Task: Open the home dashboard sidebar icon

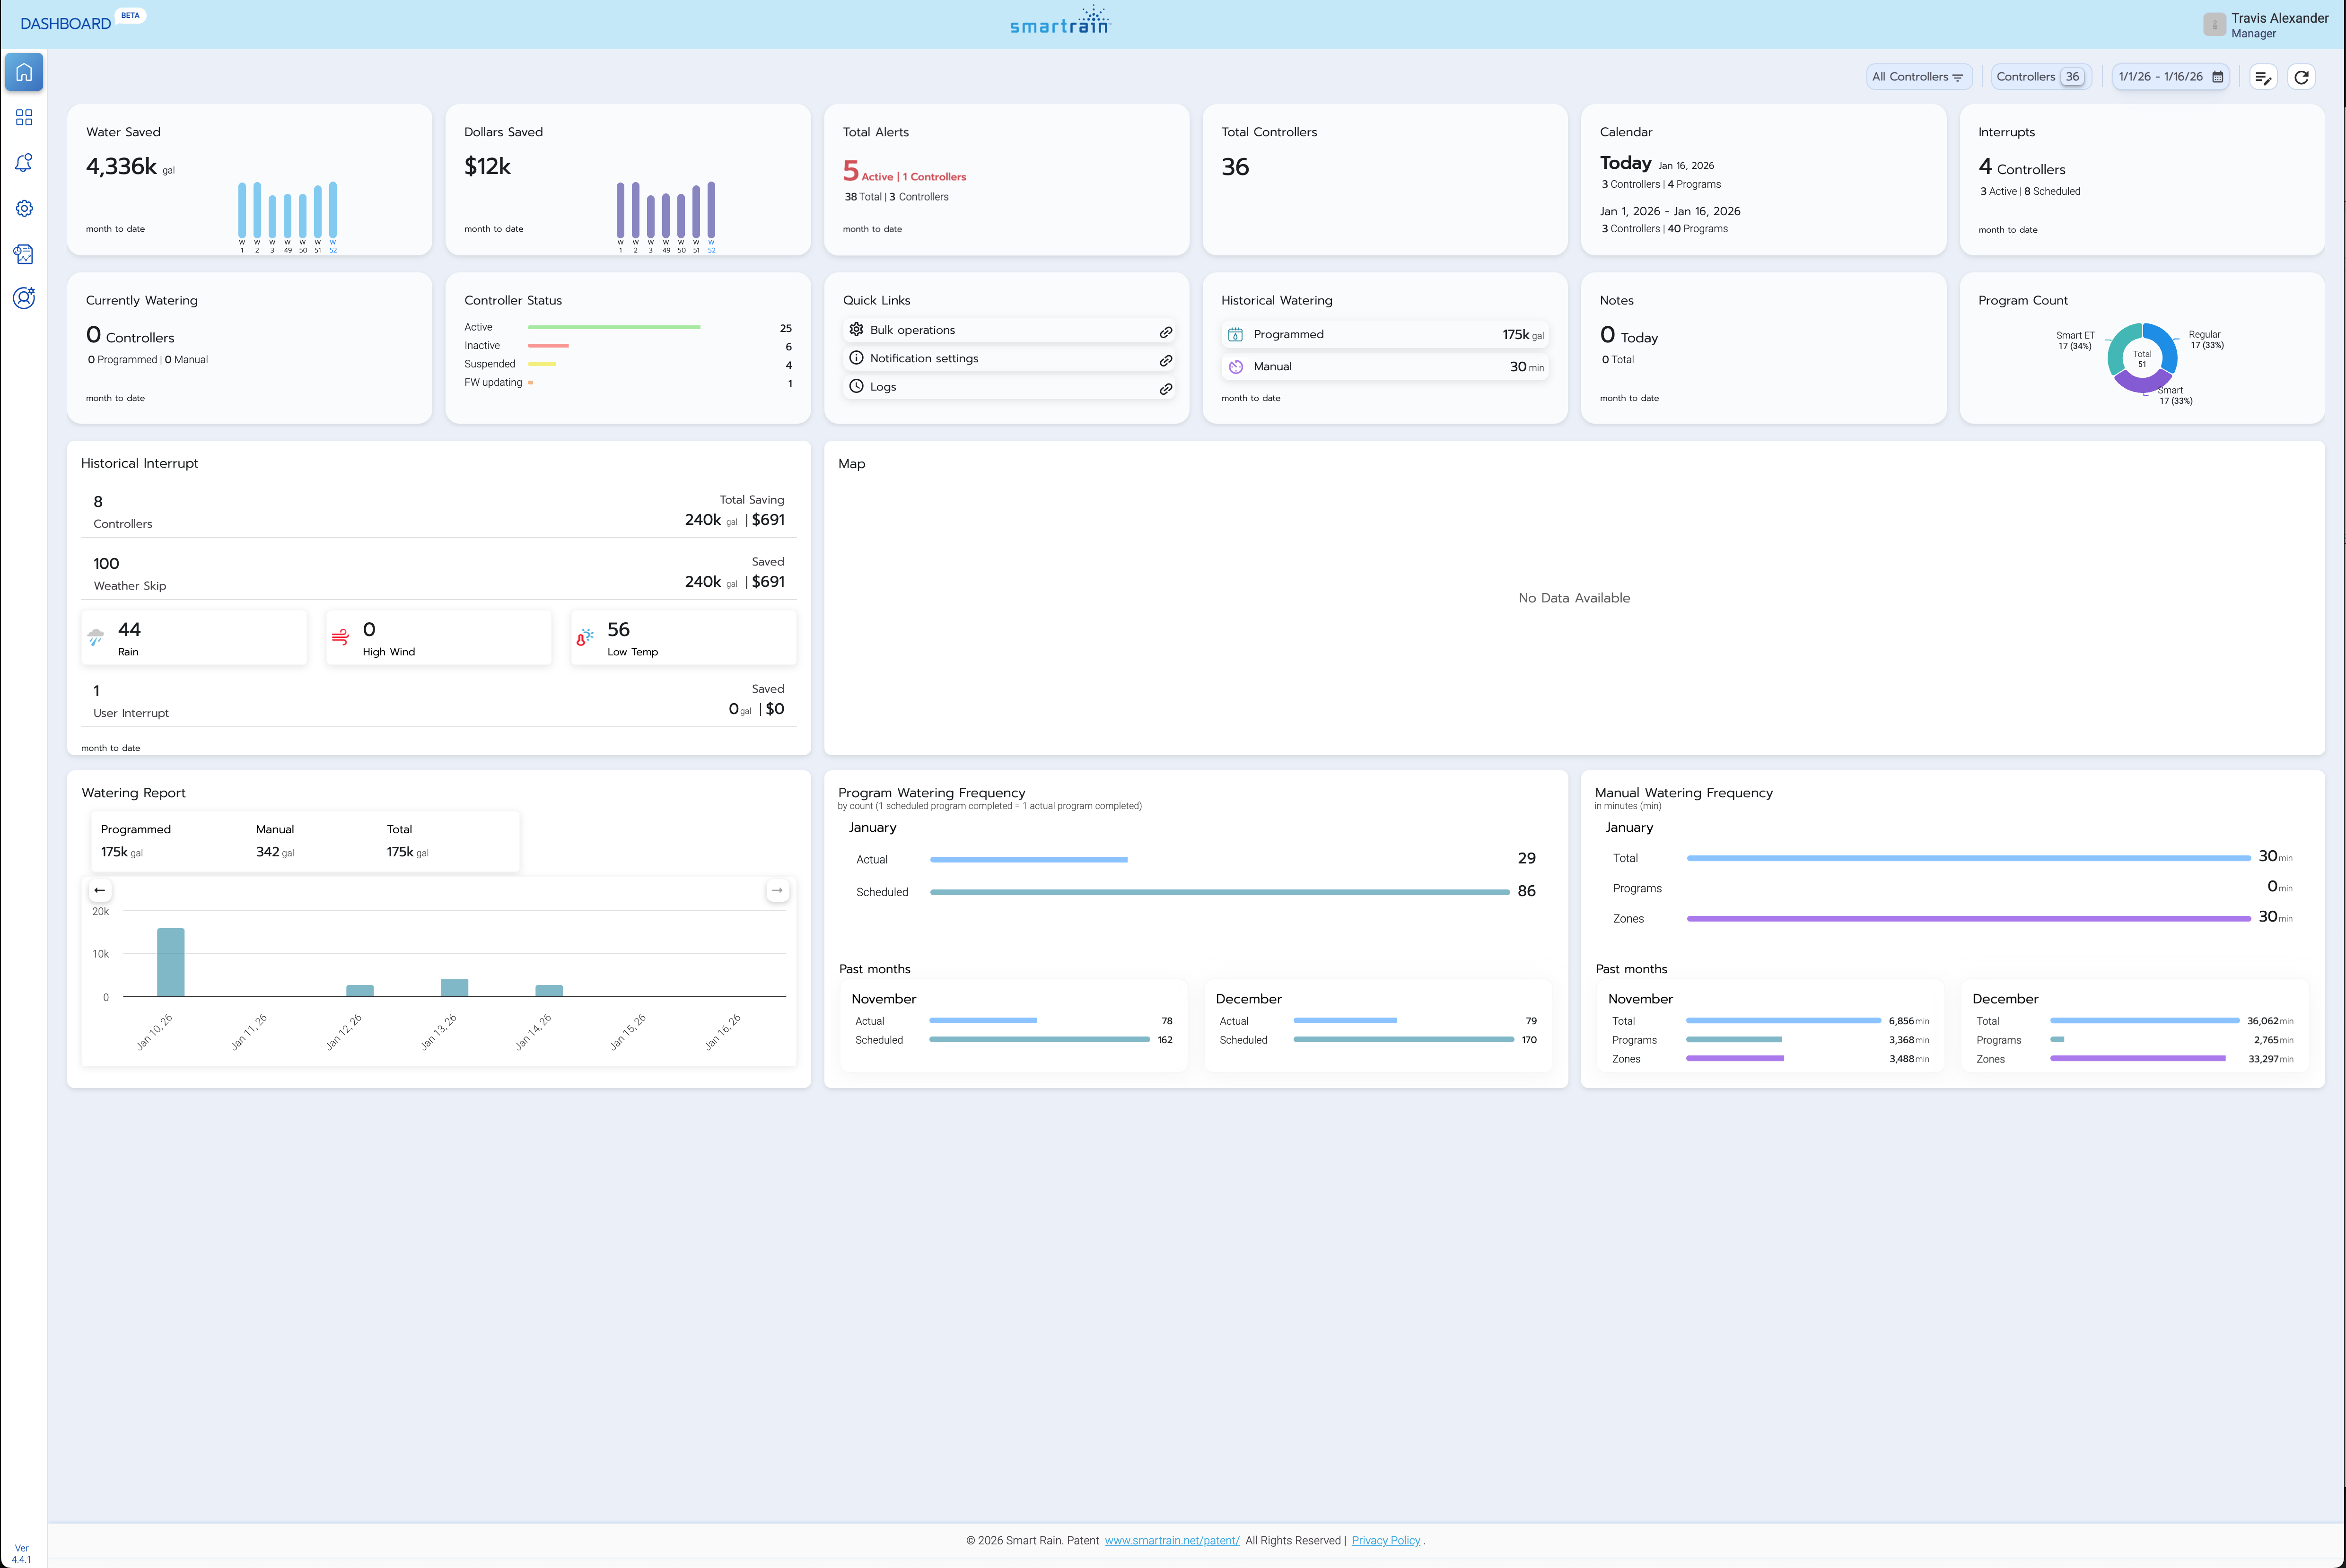Action: [24, 72]
